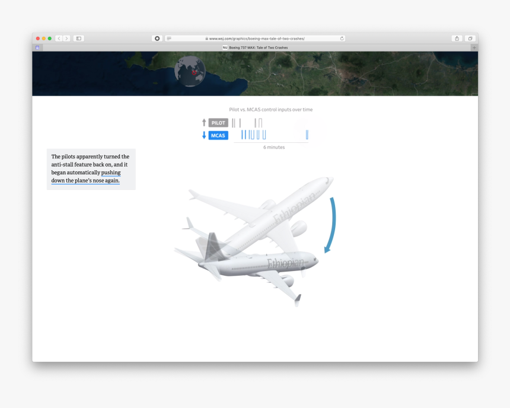Switch to the Boeing 737 MAX tab
Viewport: 510px width, 408px height.
click(x=255, y=47)
